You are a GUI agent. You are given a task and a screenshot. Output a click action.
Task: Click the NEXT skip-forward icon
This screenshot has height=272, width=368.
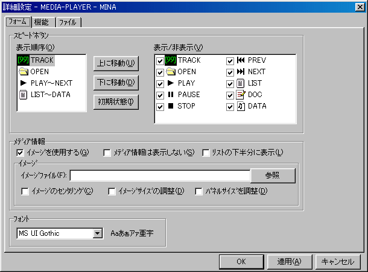(x=241, y=71)
